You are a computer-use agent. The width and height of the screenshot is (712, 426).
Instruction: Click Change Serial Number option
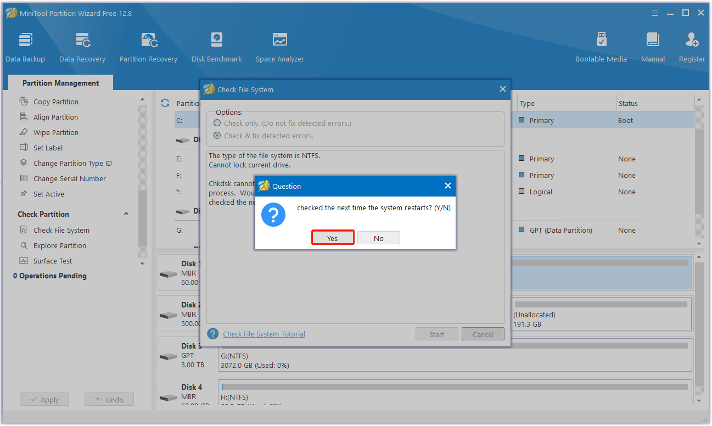[x=69, y=178]
